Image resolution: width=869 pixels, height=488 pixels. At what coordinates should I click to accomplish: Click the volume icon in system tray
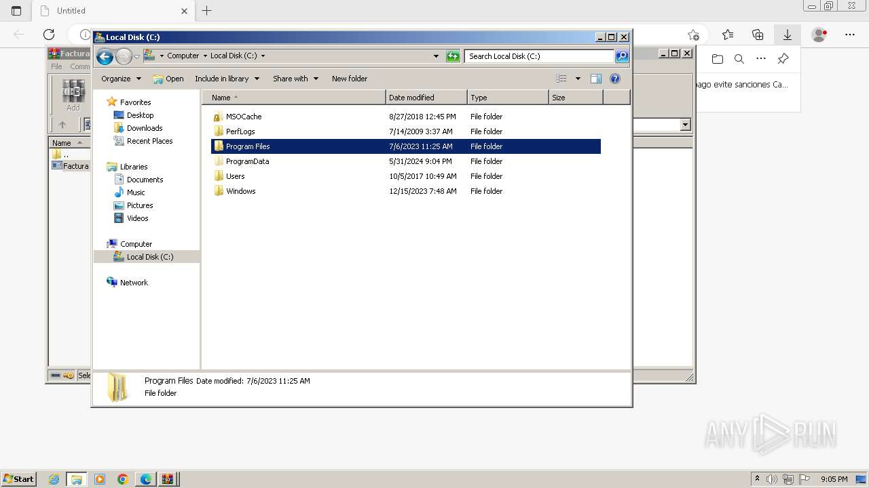[771, 479]
